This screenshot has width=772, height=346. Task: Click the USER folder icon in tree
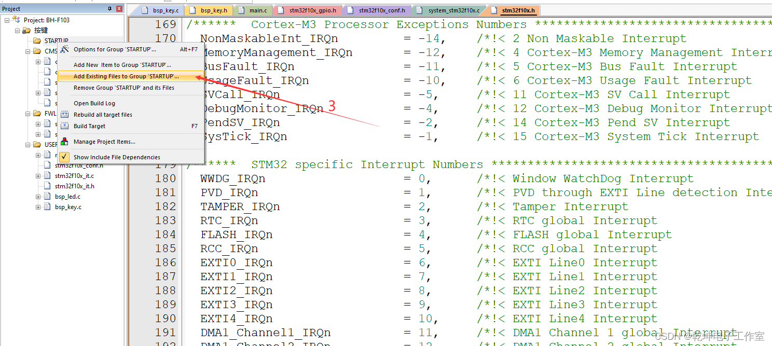(37, 145)
